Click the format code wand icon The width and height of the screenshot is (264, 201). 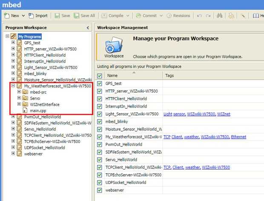click(243, 16)
